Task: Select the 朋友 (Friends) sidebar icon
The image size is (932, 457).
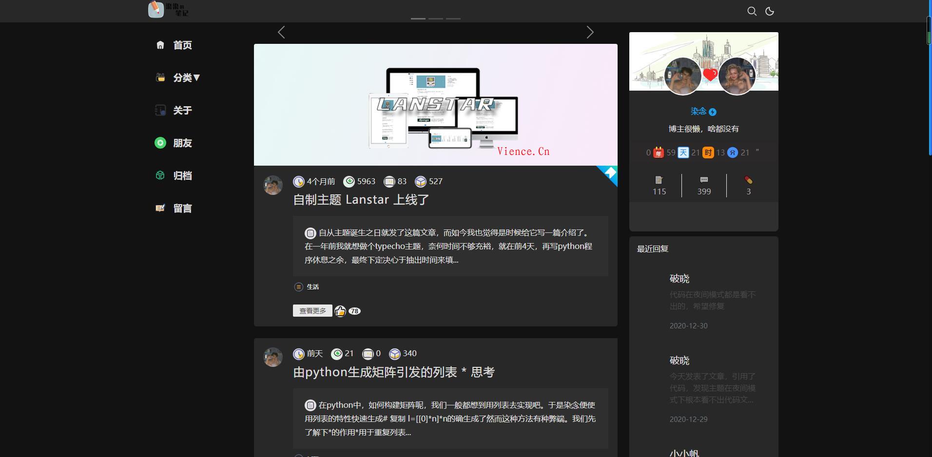Action: pyautogui.click(x=161, y=143)
